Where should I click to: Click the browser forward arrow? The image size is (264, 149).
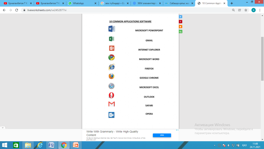tap(10, 10)
